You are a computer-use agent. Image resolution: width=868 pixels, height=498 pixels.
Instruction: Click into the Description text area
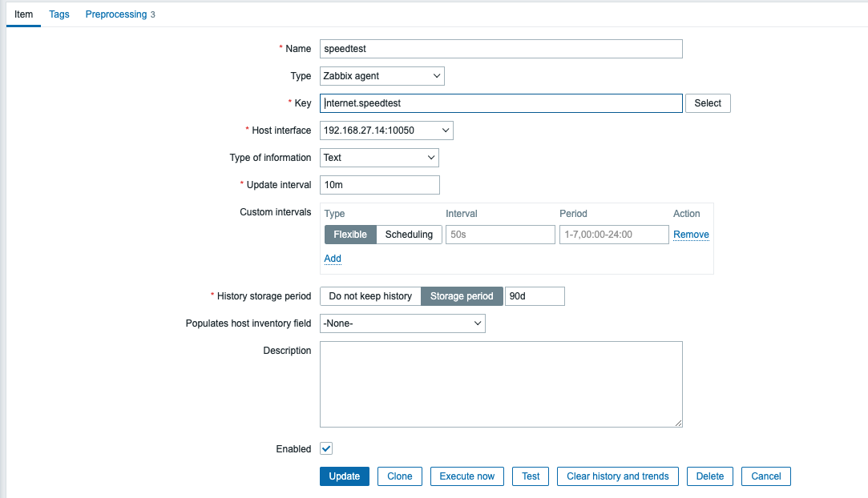(x=501, y=384)
